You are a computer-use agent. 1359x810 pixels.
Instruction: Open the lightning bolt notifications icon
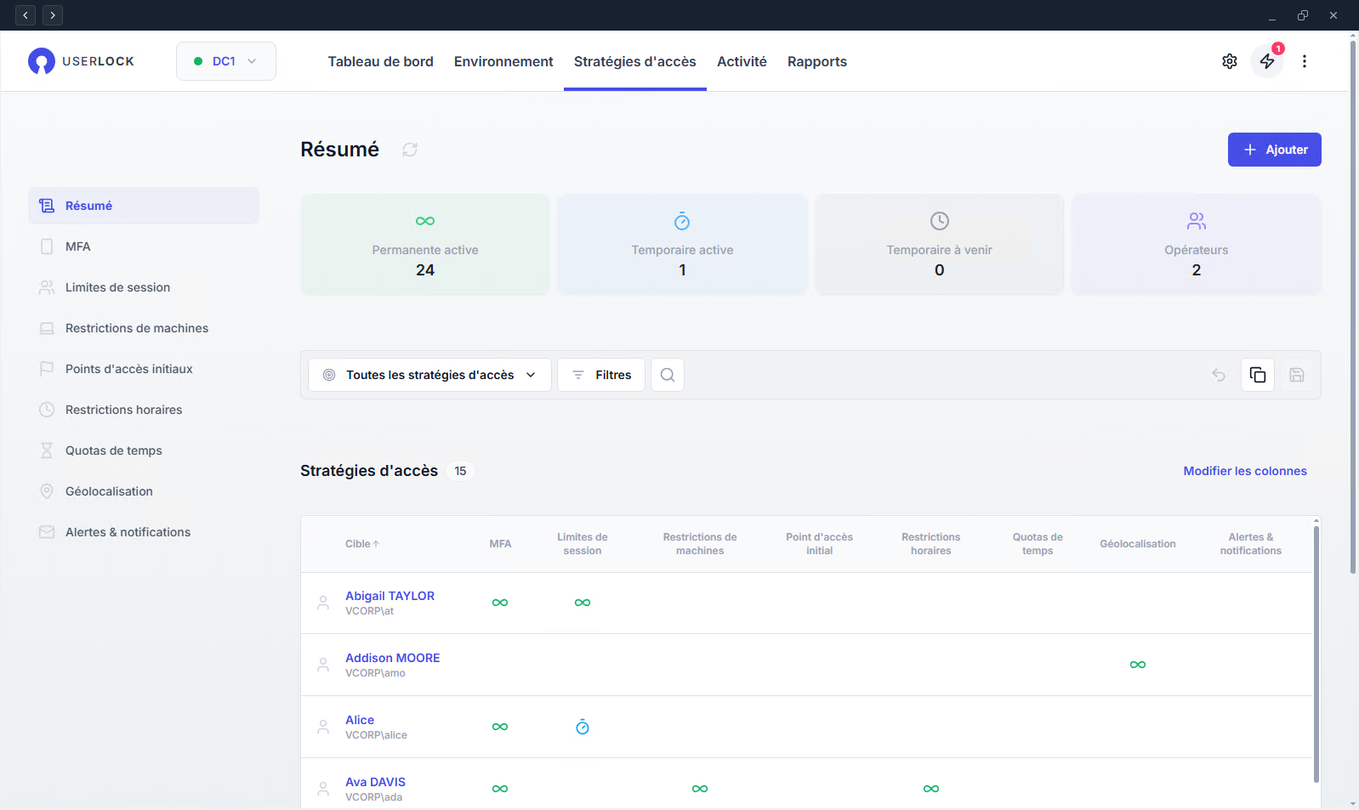point(1266,61)
